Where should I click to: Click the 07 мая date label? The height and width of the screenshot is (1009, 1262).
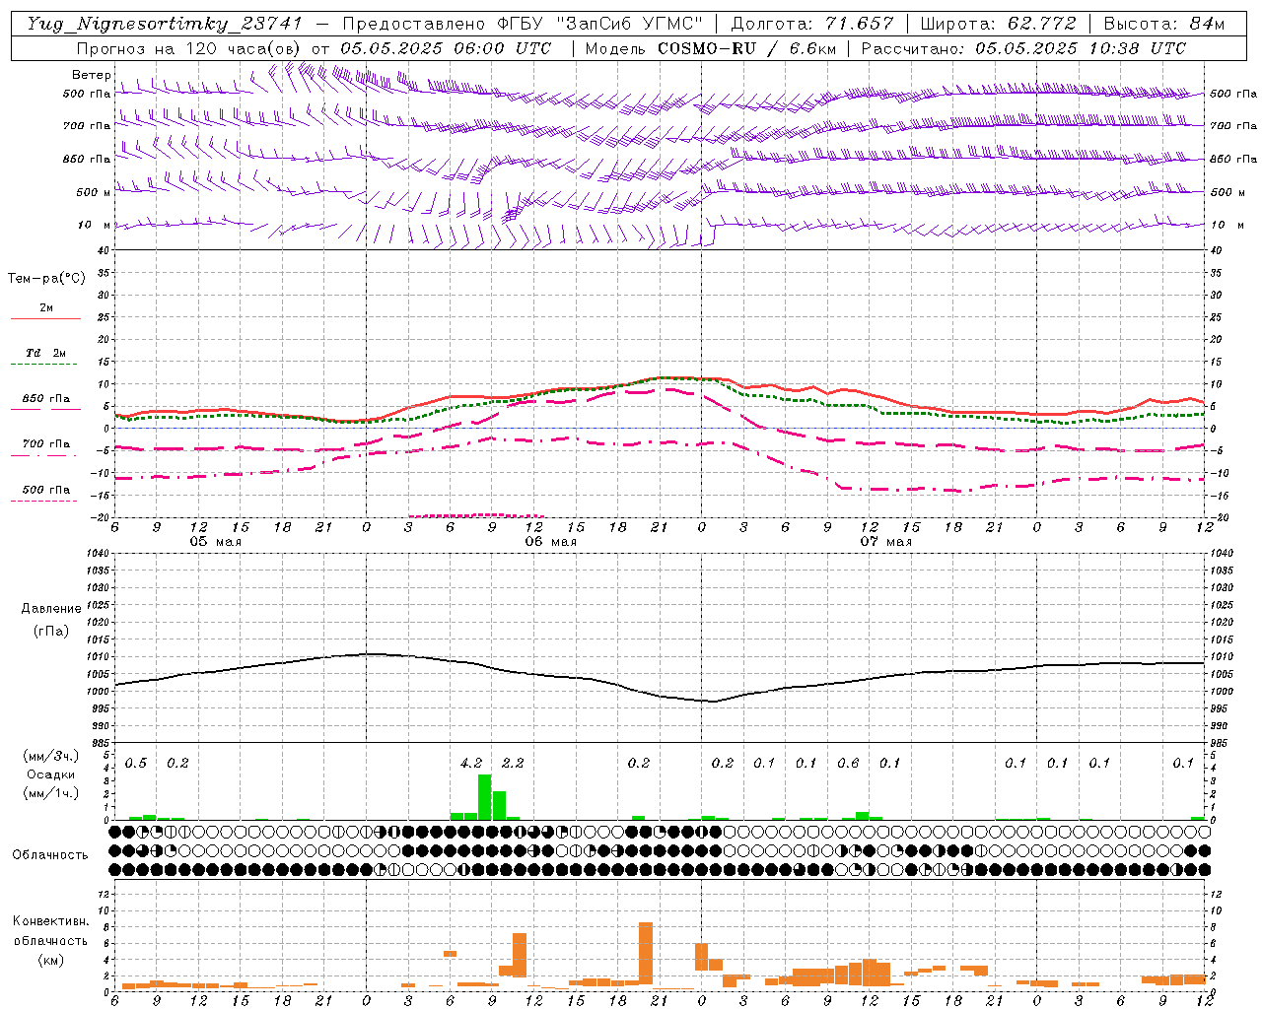click(886, 542)
